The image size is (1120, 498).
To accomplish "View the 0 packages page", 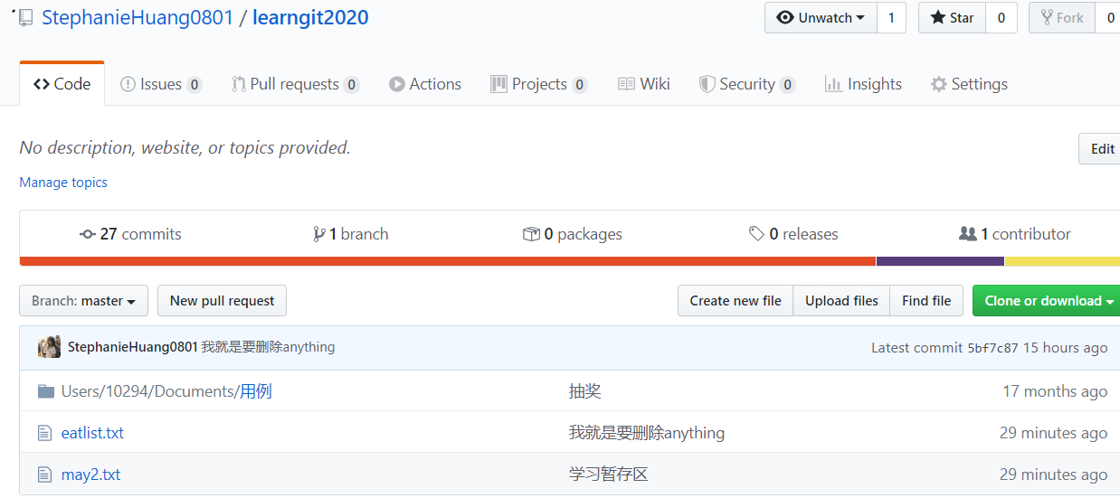I will [x=573, y=234].
